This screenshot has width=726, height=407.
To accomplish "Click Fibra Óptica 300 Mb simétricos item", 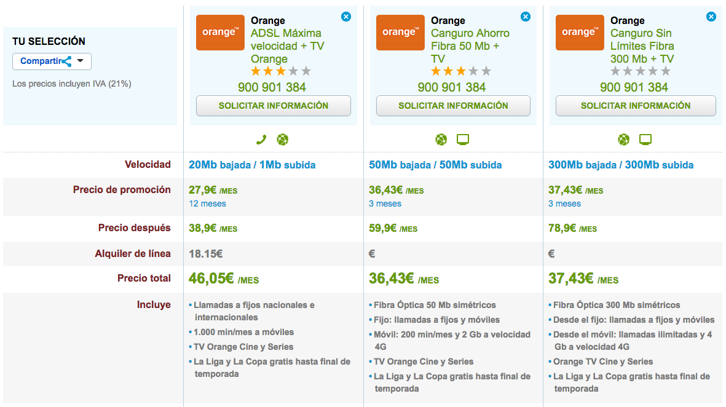I will pyautogui.click(x=617, y=305).
